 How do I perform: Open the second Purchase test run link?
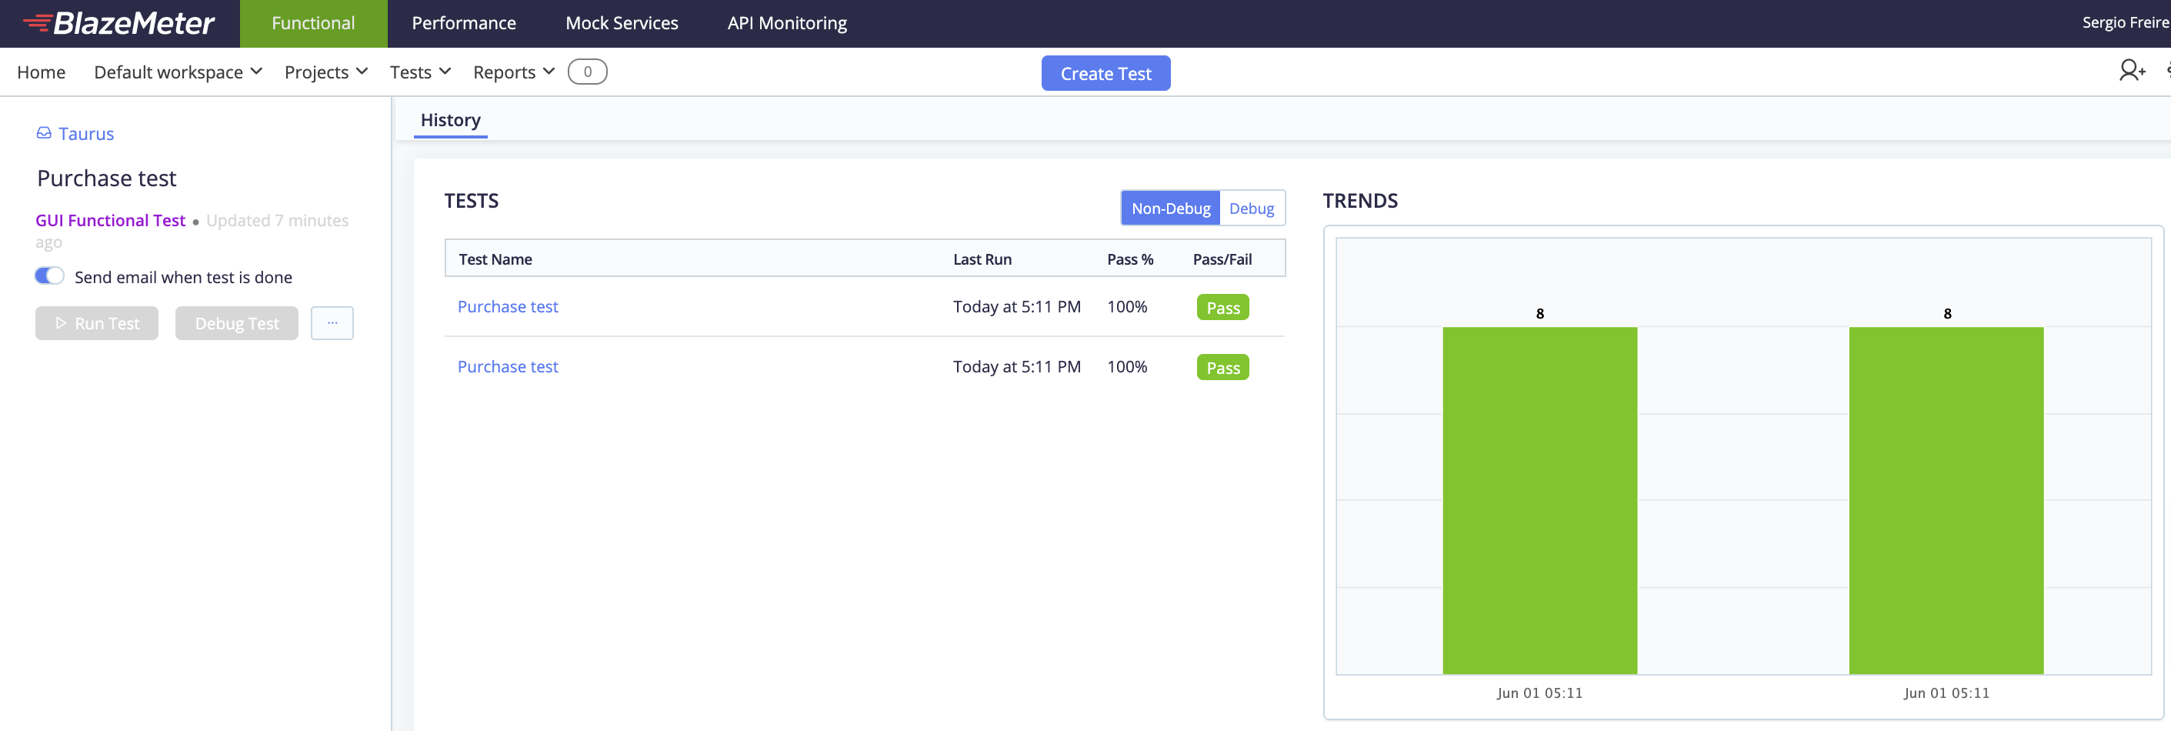pos(507,366)
